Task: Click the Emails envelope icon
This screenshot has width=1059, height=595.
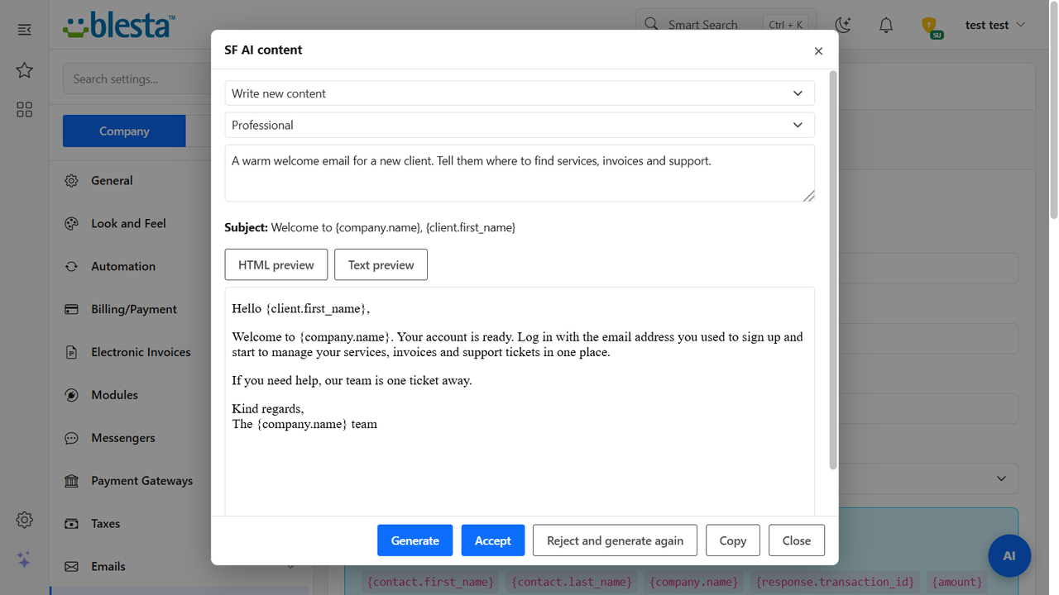Action: pyautogui.click(x=72, y=567)
